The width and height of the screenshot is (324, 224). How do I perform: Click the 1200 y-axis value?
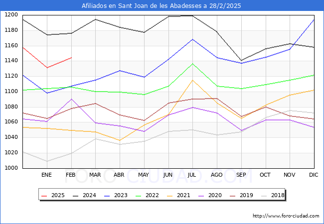[11, 15]
